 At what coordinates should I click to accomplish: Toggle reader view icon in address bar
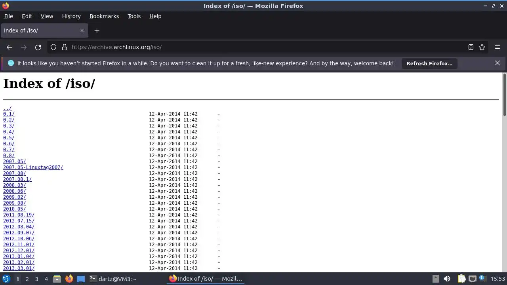click(x=471, y=47)
